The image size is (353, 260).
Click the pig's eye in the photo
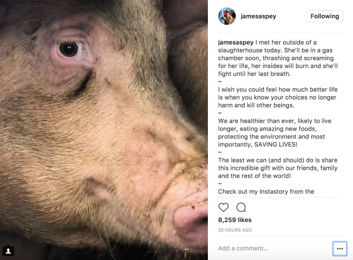tap(69, 49)
